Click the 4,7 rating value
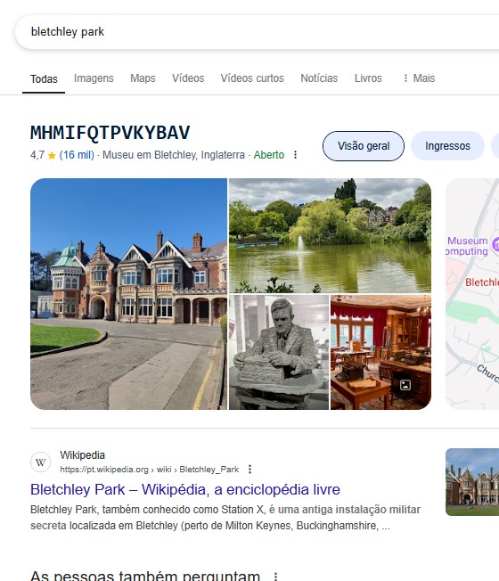499x581 pixels. (37, 155)
